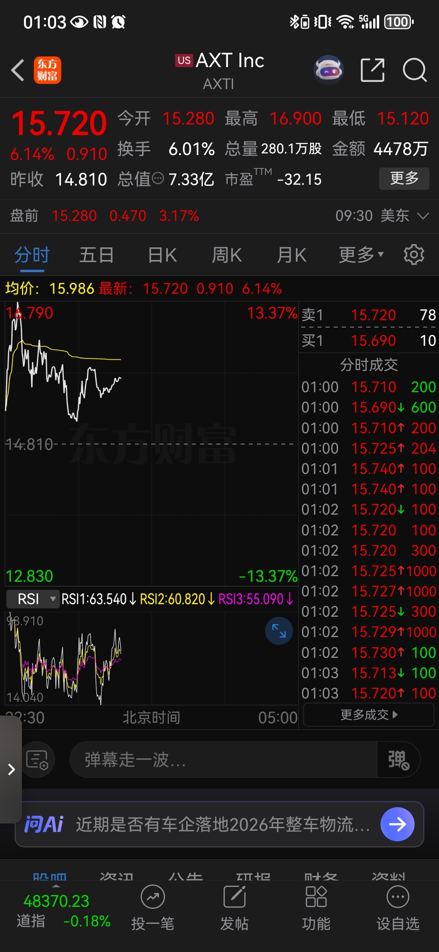Tap the battery status indicator
This screenshot has height=952, width=439.
click(399, 22)
